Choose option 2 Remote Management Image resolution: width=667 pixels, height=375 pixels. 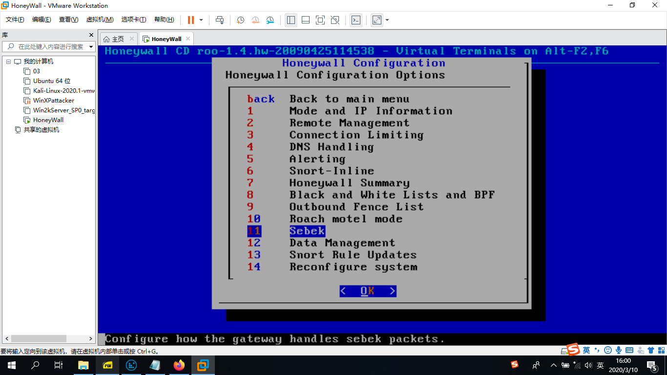click(328, 123)
